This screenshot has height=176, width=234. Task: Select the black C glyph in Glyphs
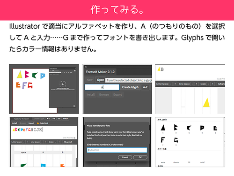click(189, 128)
